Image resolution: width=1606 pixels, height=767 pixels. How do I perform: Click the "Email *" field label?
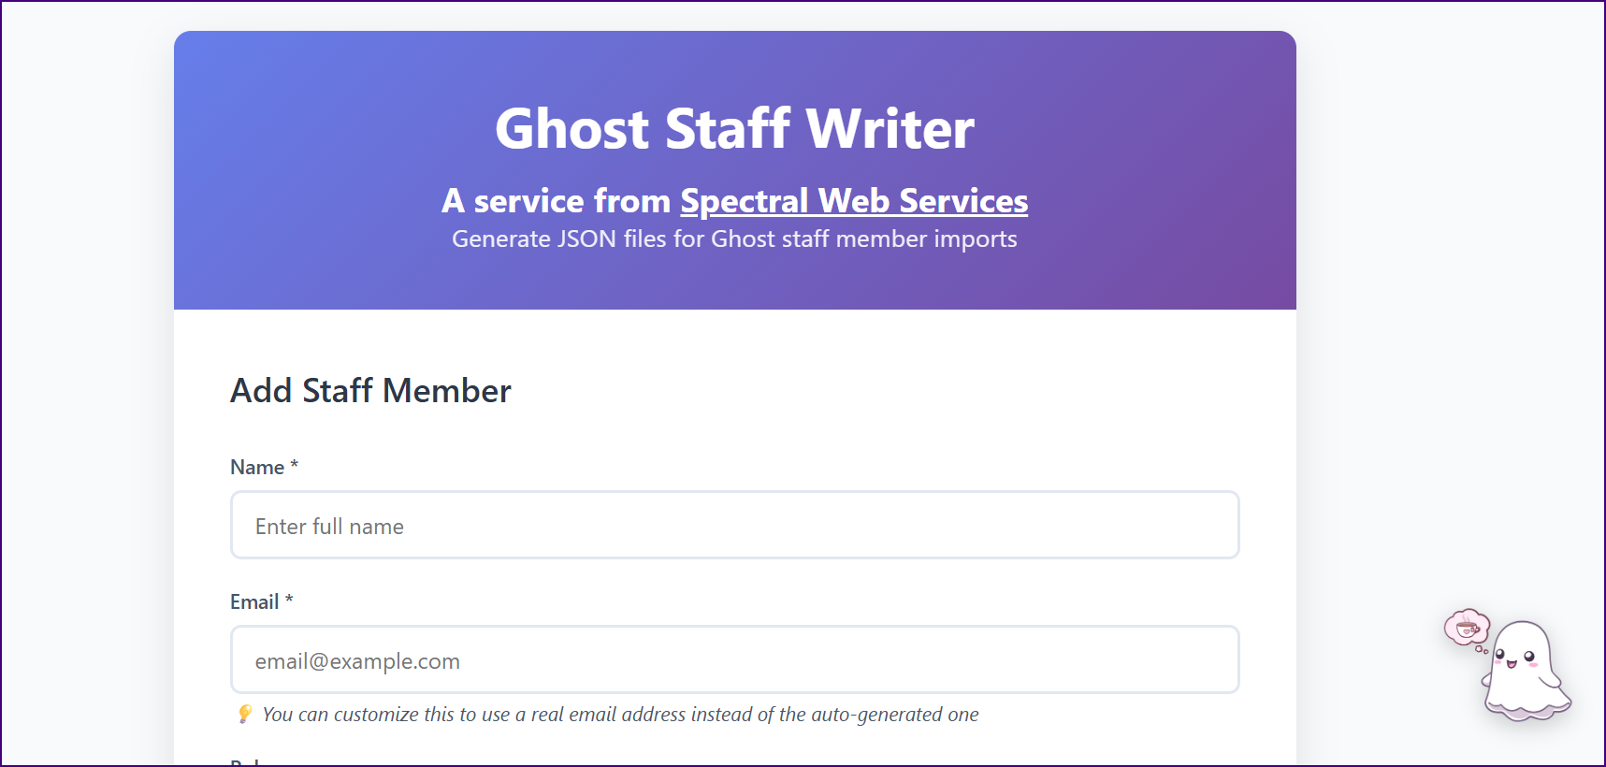point(254,601)
